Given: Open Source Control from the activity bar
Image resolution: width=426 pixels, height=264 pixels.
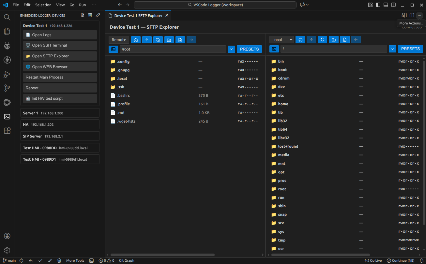Looking at the screenshot, I should (7, 88).
